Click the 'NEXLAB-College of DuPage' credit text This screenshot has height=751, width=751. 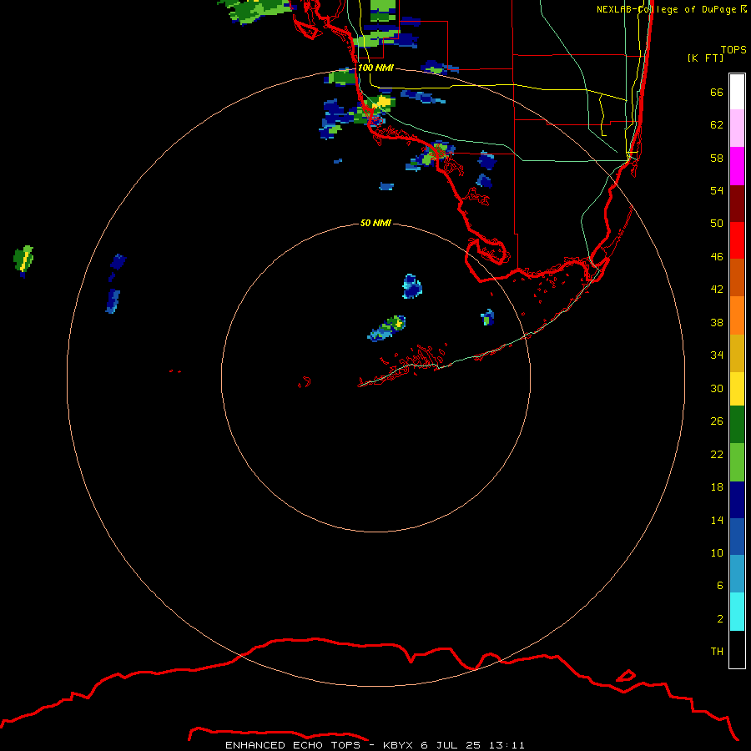click(666, 9)
